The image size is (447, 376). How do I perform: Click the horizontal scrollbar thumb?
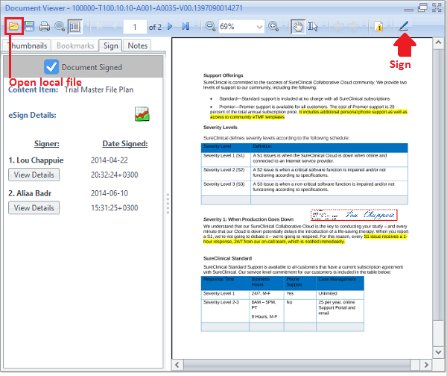click(297, 365)
